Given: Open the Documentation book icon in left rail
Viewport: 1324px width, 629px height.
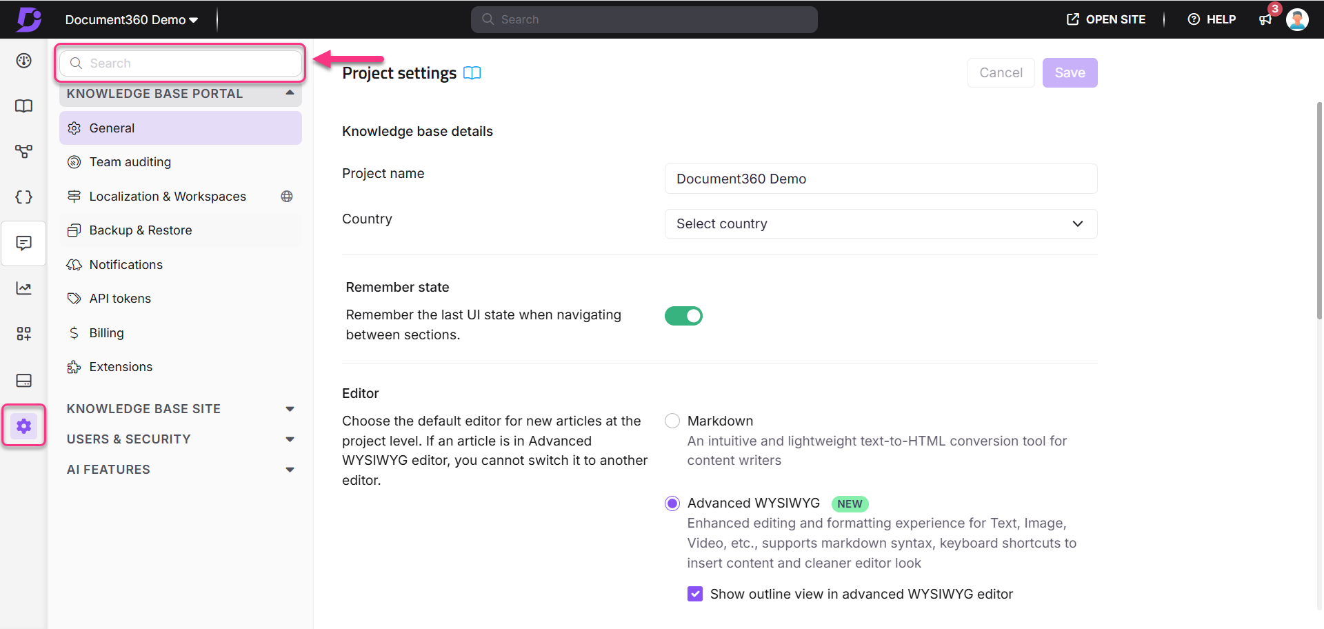Looking at the screenshot, I should [x=24, y=106].
